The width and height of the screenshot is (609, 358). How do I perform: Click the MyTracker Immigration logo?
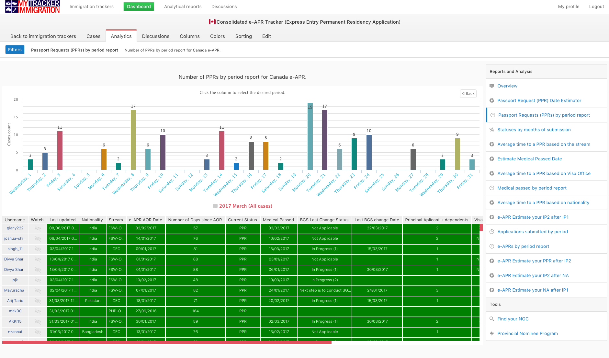tap(32, 7)
